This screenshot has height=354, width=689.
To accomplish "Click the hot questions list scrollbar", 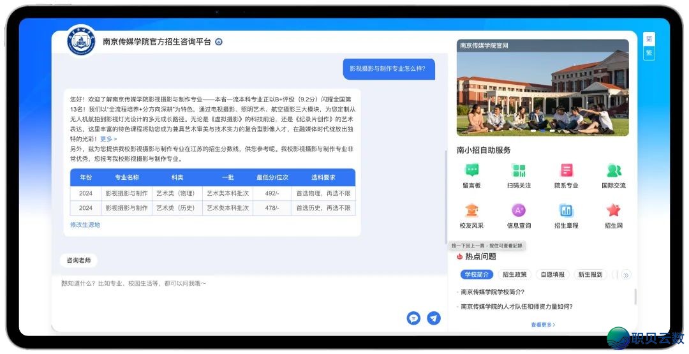I will (635, 297).
